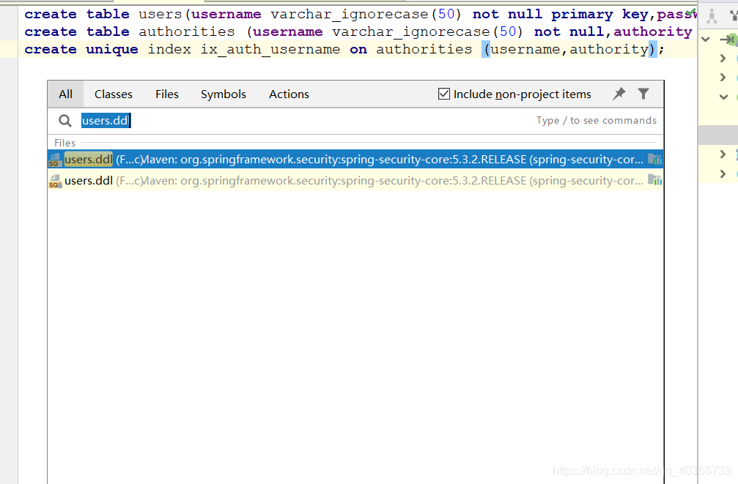The width and height of the screenshot is (738, 484).
Task: Select the second, unhighlighted users.ddl result
Action: coord(355,181)
